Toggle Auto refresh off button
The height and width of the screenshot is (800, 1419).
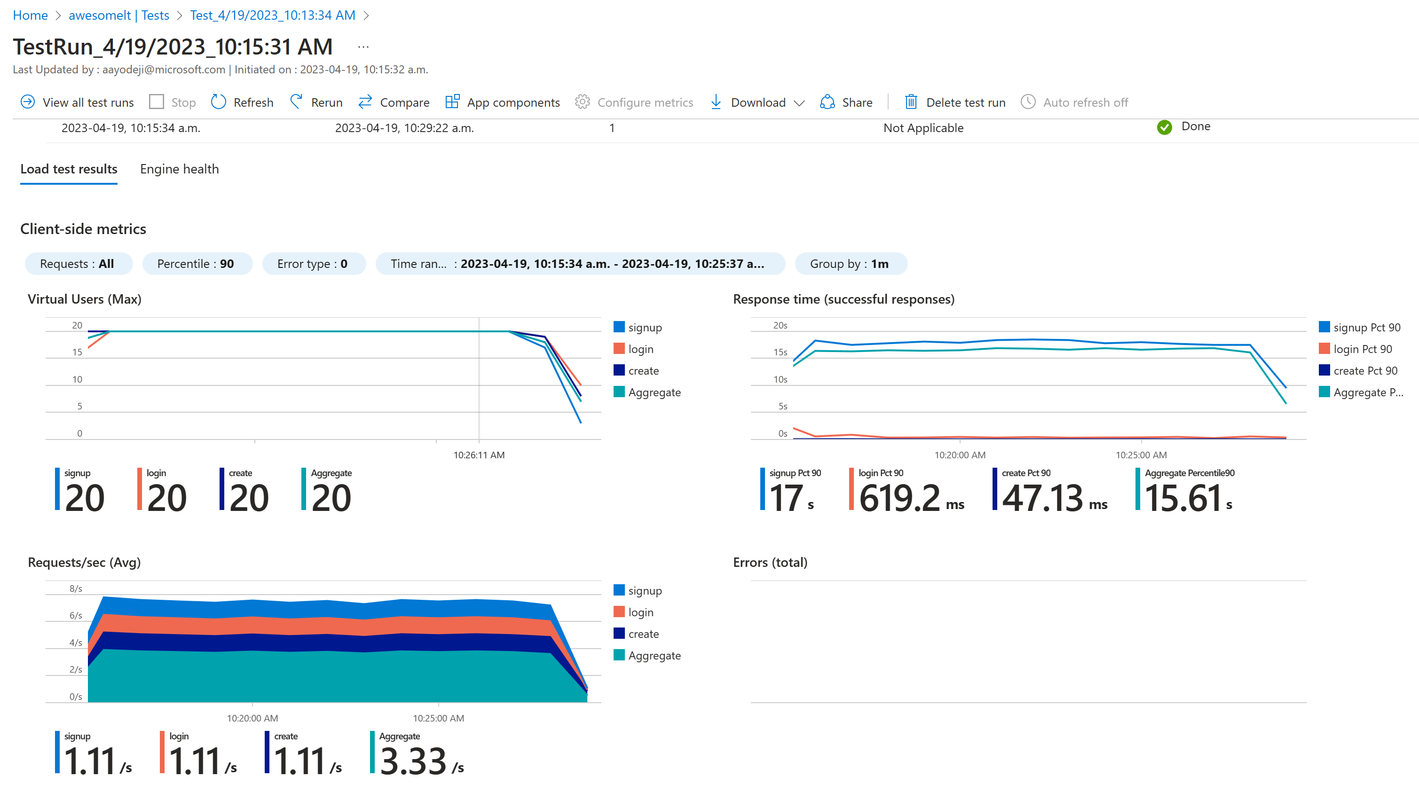[1073, 102]
